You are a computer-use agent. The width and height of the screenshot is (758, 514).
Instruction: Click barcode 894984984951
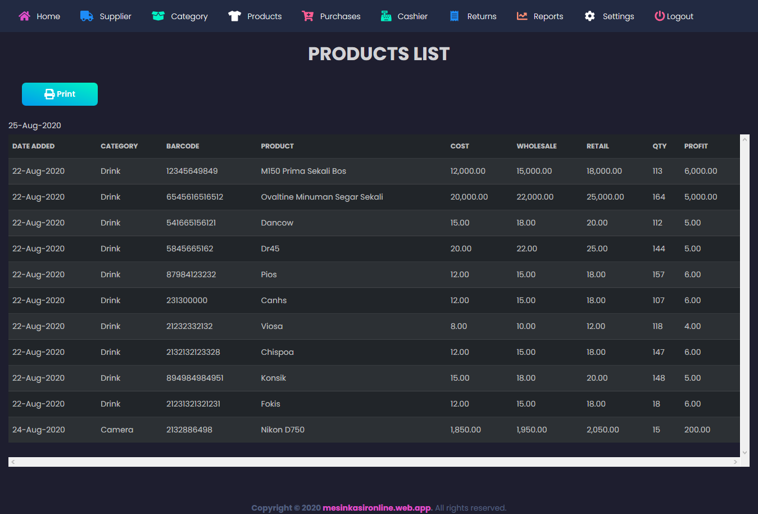195,378
